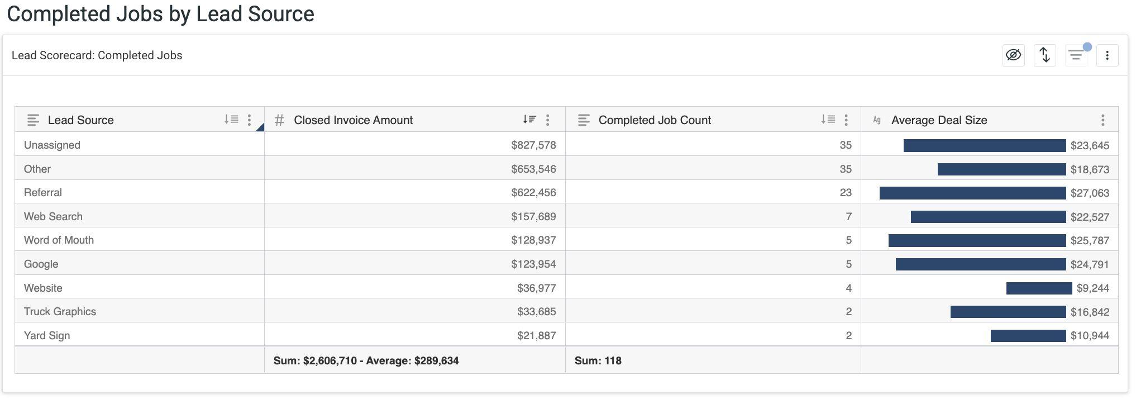Image resolution: width=1136 pixels, height=399 pixels.
Task: Click the Lead Source text type icon
Action: tap(33, 120)
